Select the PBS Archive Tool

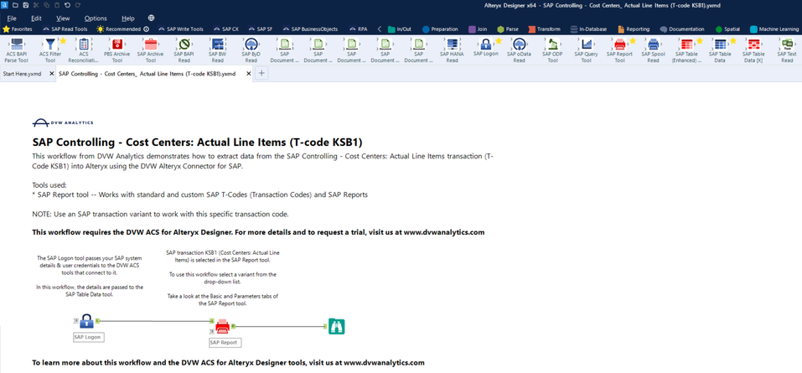(x=117, y=49)
